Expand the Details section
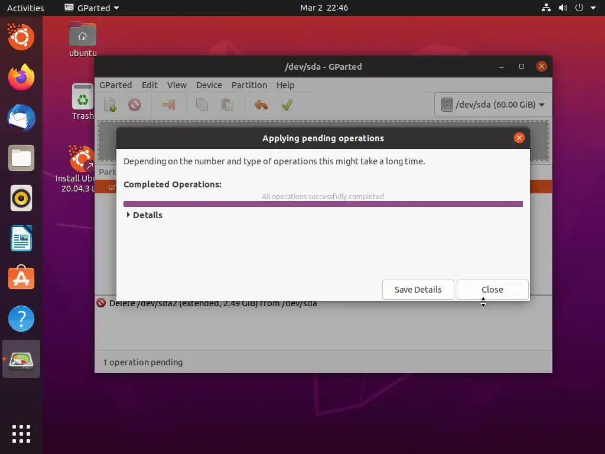The image size is (605, 454). pos(144,215)
